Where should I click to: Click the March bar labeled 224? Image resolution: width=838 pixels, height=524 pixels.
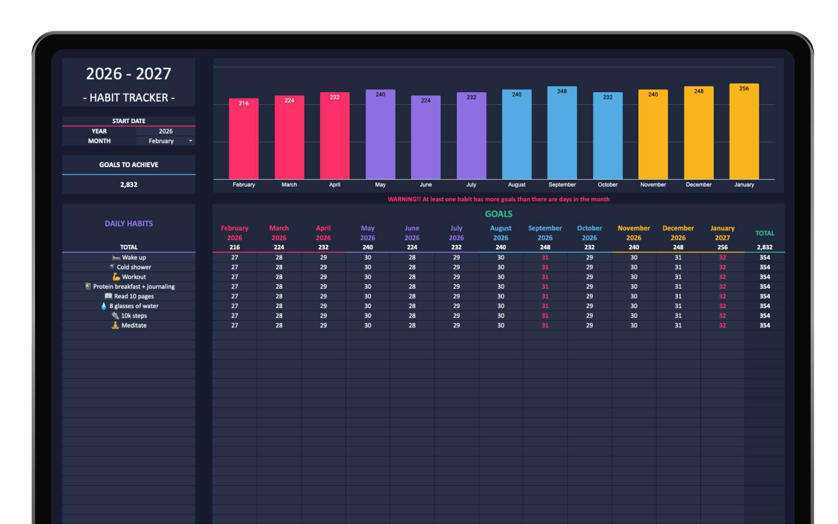289,137
